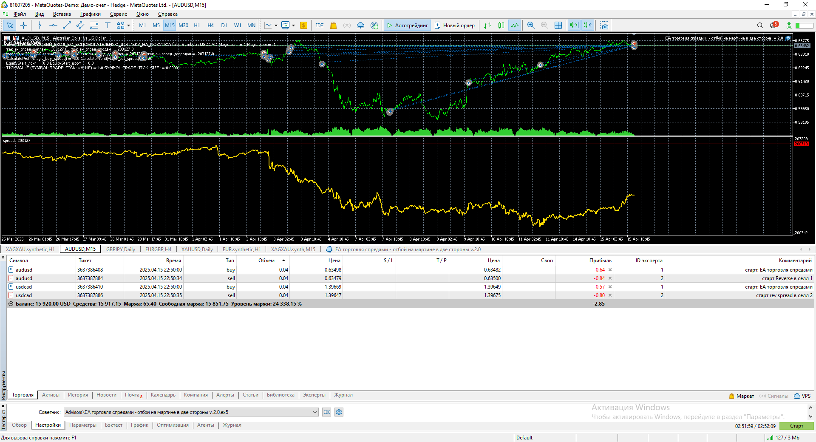Toggle the Algo Trading button
This screenshot has height=442, width=816.
pyautogui.click(x=407, y=25)
